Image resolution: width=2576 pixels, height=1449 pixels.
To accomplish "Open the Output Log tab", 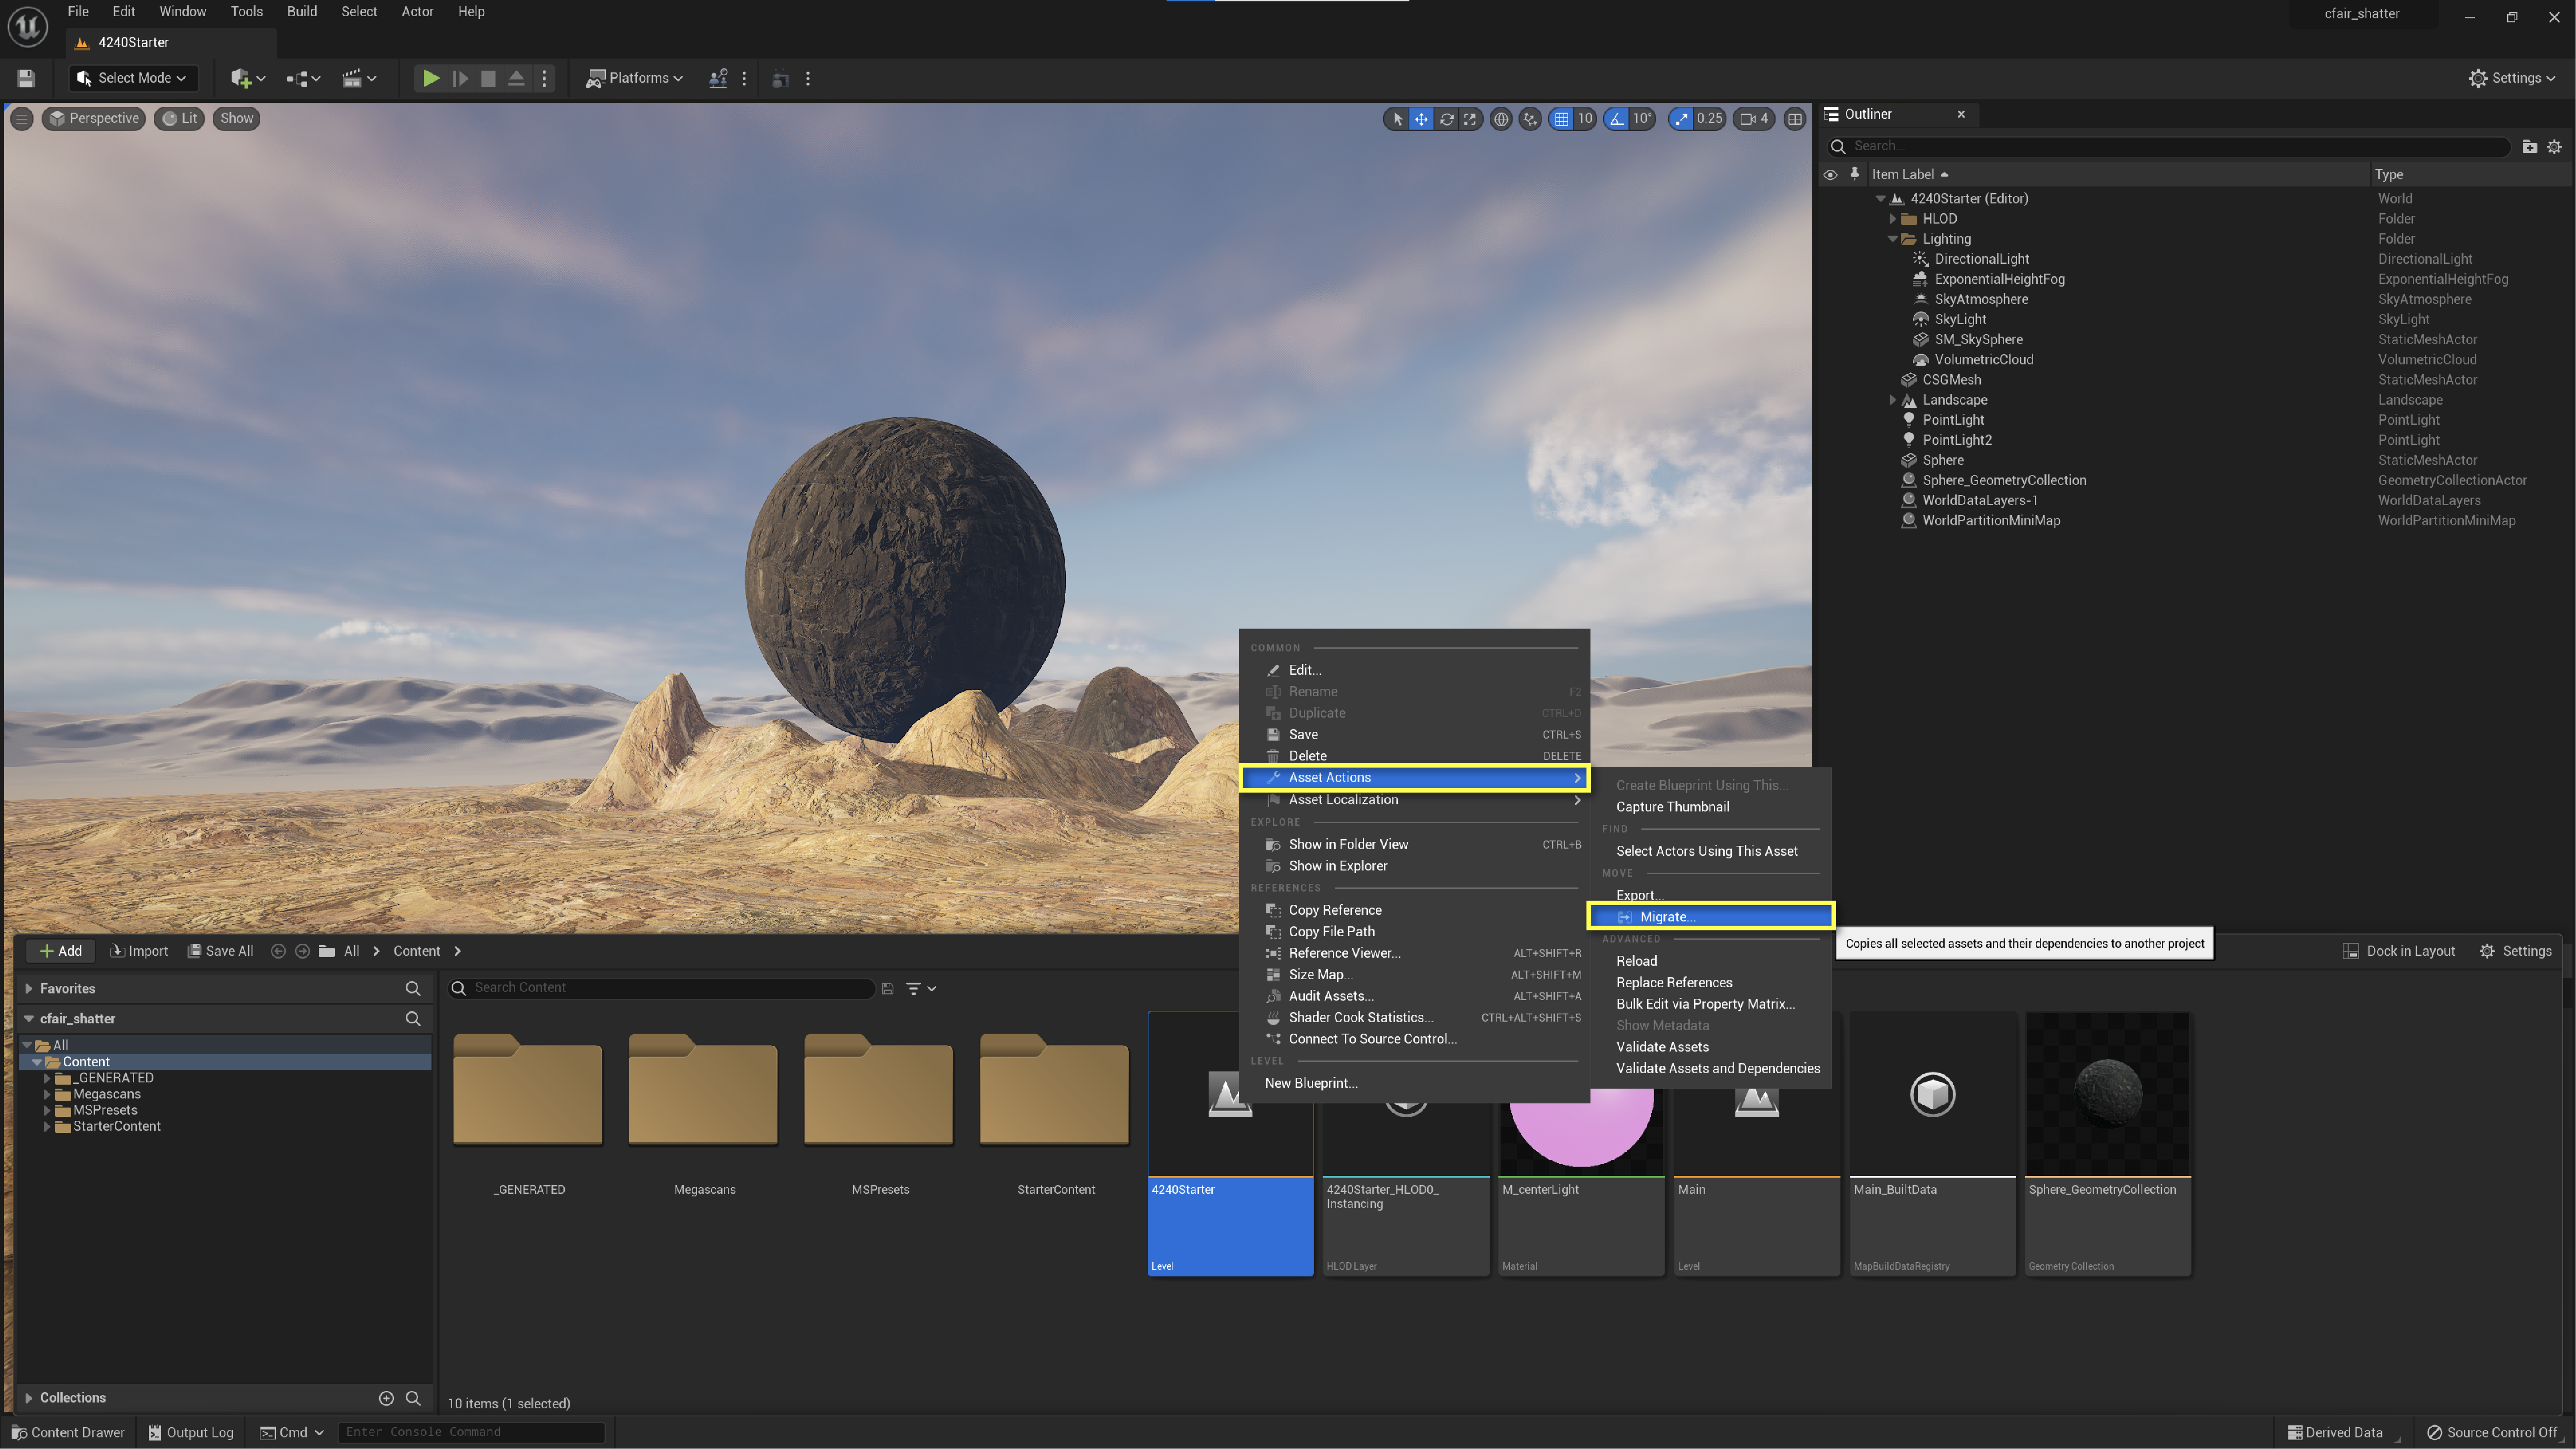I will point(191,1433).
